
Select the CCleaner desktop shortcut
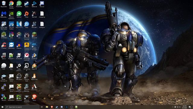click(x=4, y=46)
